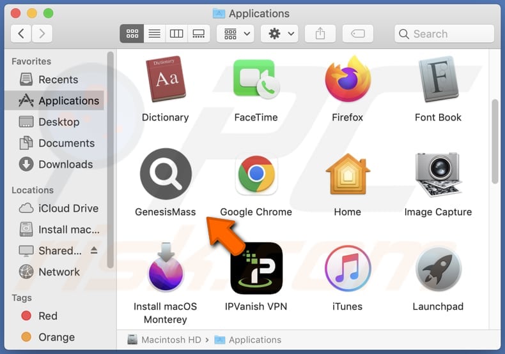Click the sidebar scrollbar

point(111,159)
